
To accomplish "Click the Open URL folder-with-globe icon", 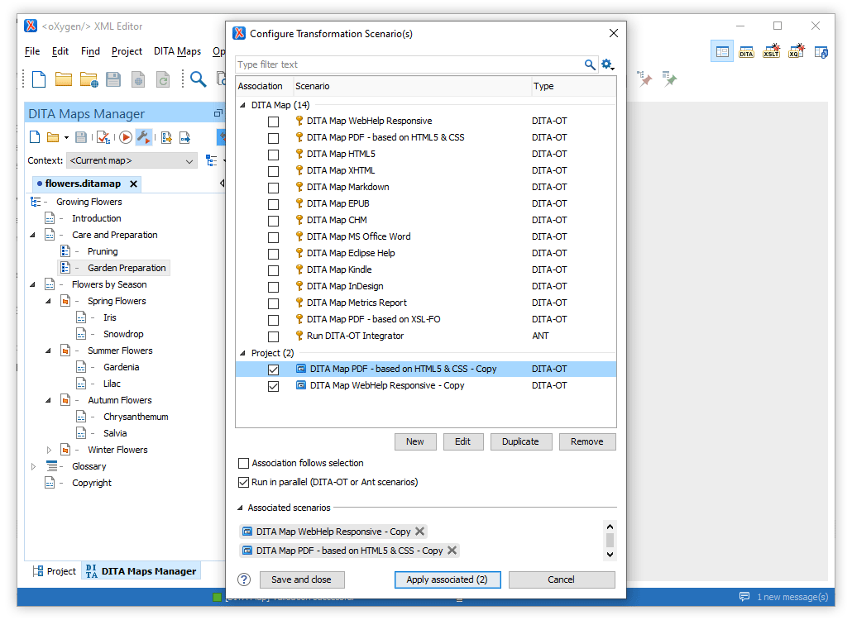I will (x=89, y=79).
